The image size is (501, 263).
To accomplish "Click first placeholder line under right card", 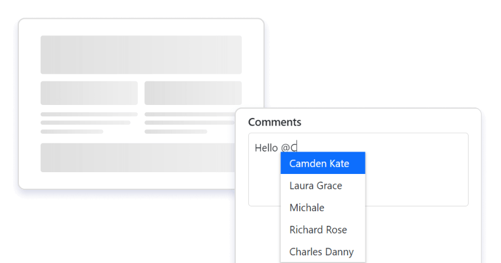I will (189, 114).
